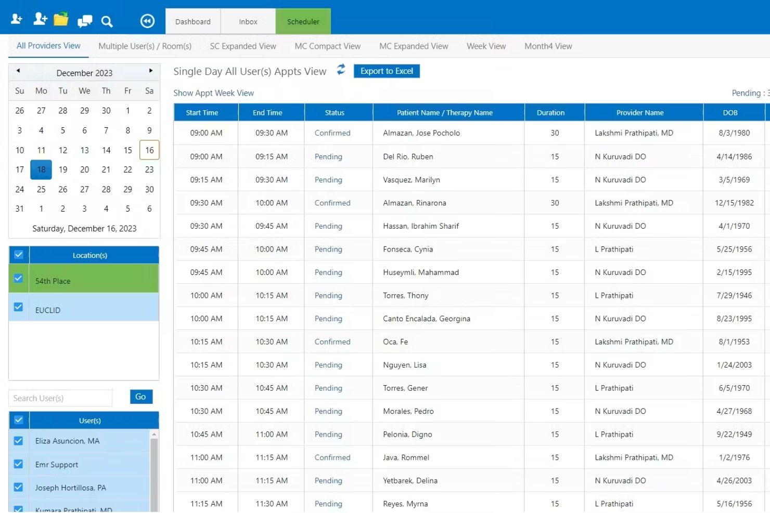This screenshot has width=770, height=513.
Task: Click patient name Reyes, Myrna
Action: 405,504
